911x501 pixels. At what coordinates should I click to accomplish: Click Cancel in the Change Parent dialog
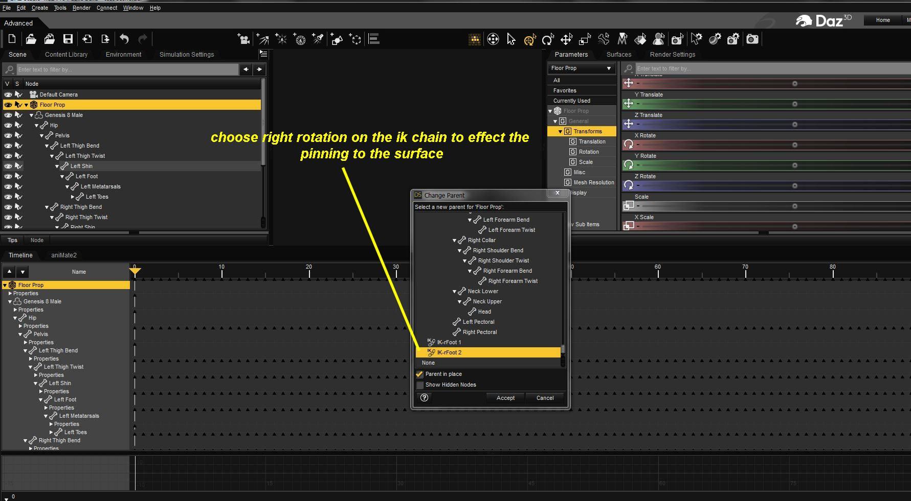click(x=545, y=398)
